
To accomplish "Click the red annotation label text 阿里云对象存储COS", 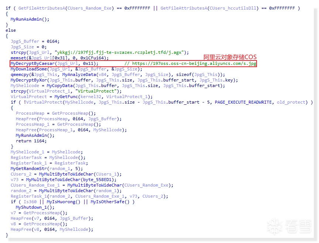I will pos(230,57).
